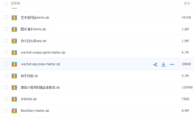Click the zip icon of wechat-weapp-gank-master.zip
This screenshot has width=194, height=119.
tap(14, 53)
